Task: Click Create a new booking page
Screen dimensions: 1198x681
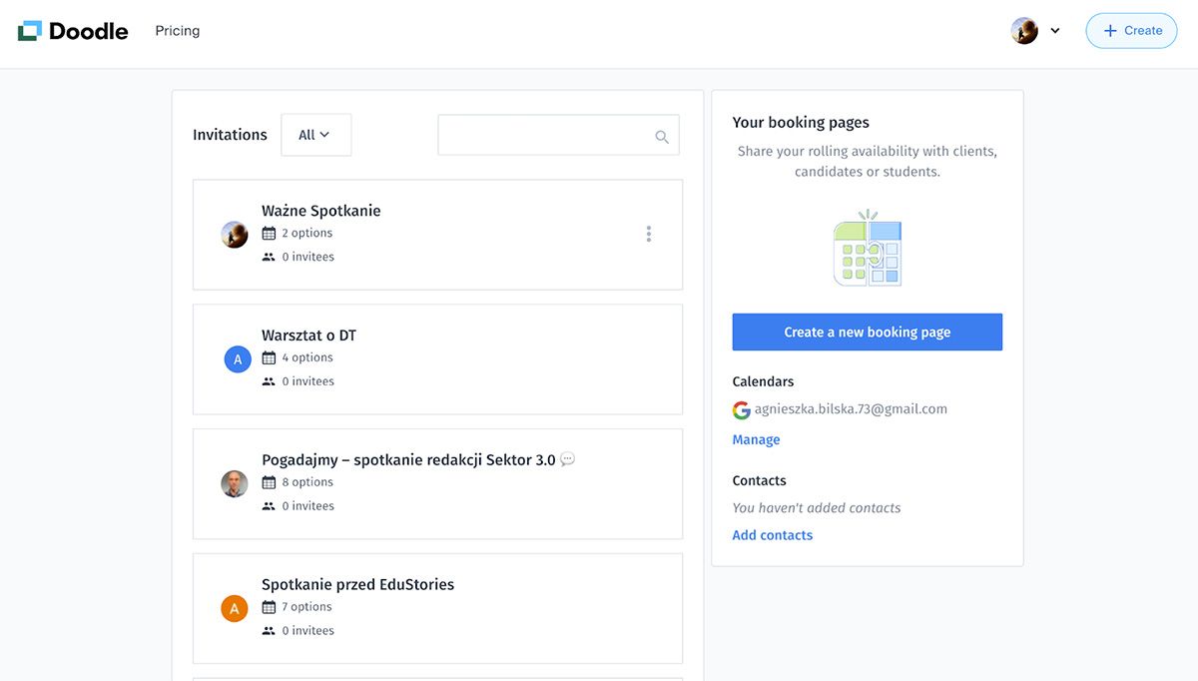Action: click(867, 333)
